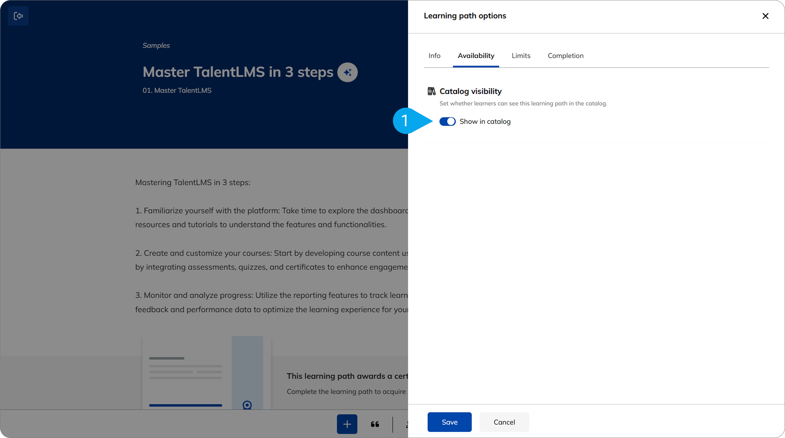Open the Limits tab
Screen dimensions: 785x438
click(521, 56)
